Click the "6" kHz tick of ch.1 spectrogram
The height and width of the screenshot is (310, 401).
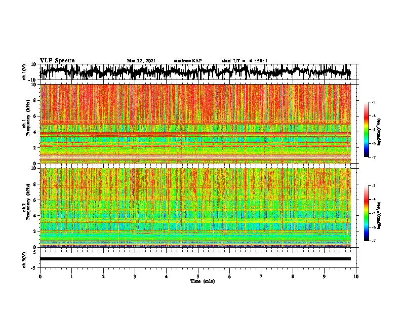(x=35, y=117)
